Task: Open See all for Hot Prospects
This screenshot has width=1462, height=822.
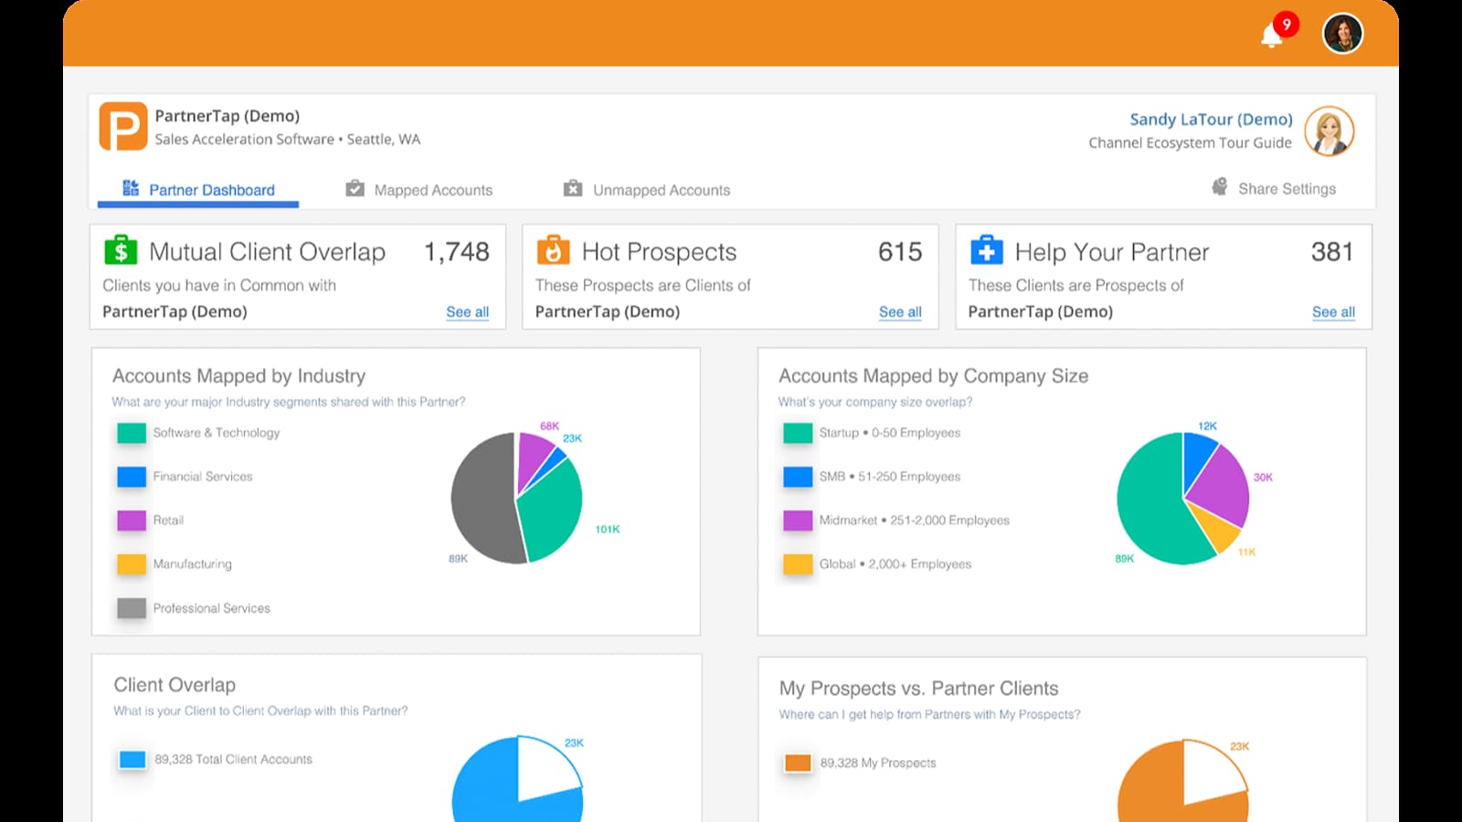Action: tap(900, 311)
